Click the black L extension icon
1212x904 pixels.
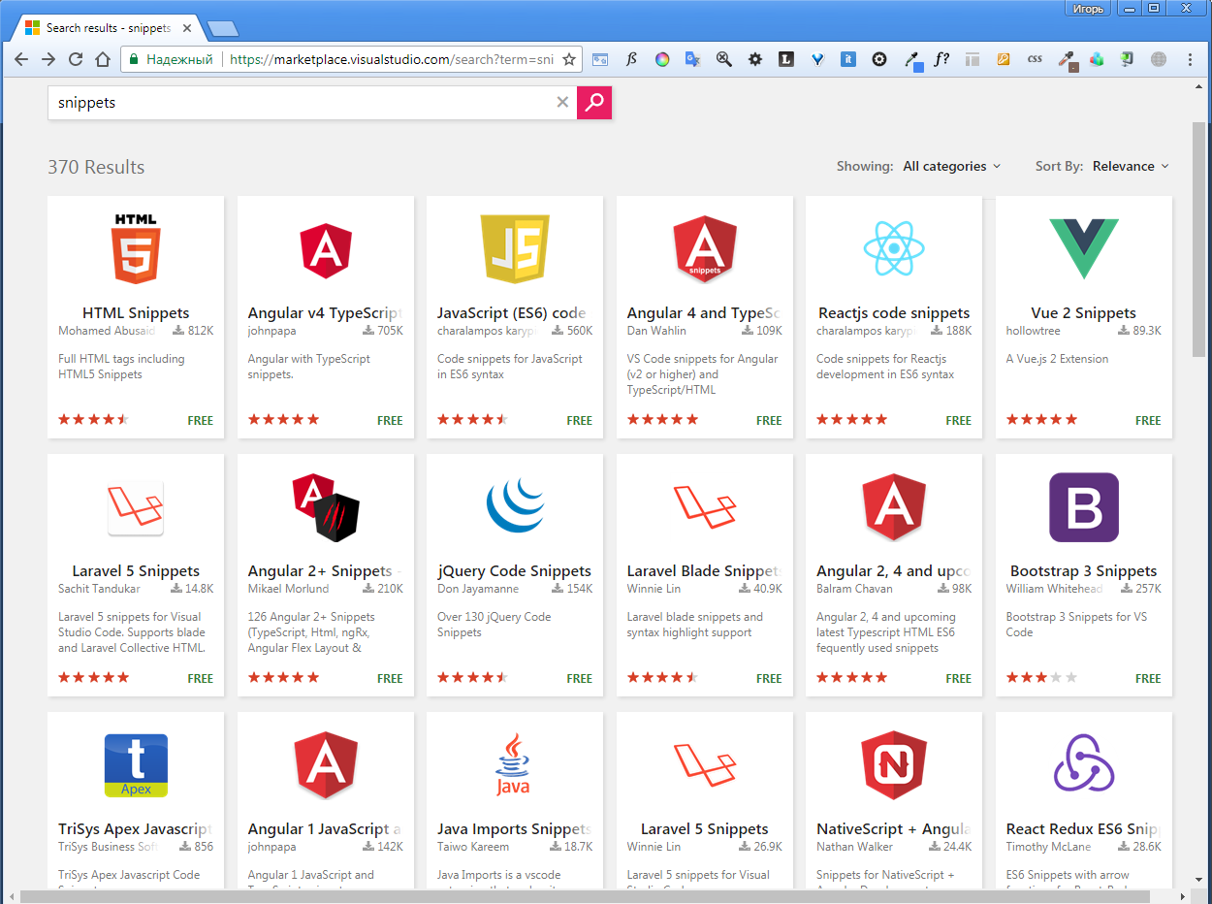coord(786,59)
